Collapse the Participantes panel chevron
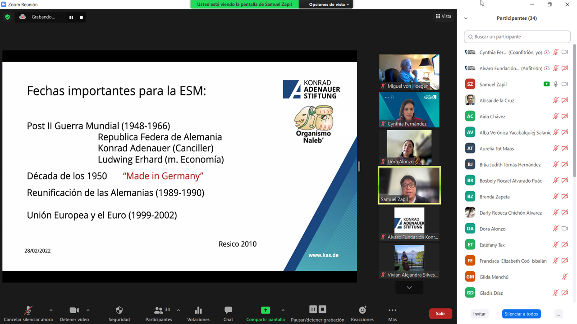This screenshot has width=577, height=324. (466, 18)
